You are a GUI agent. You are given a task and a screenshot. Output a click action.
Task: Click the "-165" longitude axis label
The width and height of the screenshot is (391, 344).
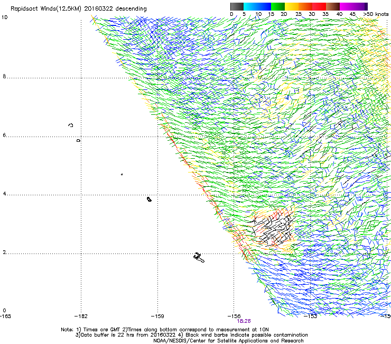pos(5,316)
